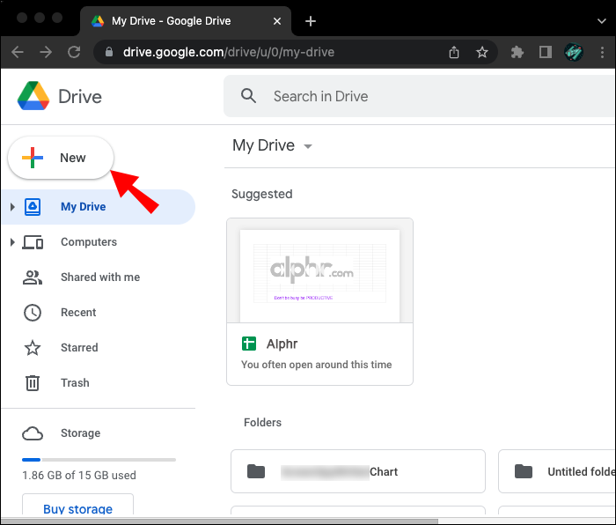Click Buy storage
The height and width of the screenshot is (525, 616).
click(x=77, y=508)
